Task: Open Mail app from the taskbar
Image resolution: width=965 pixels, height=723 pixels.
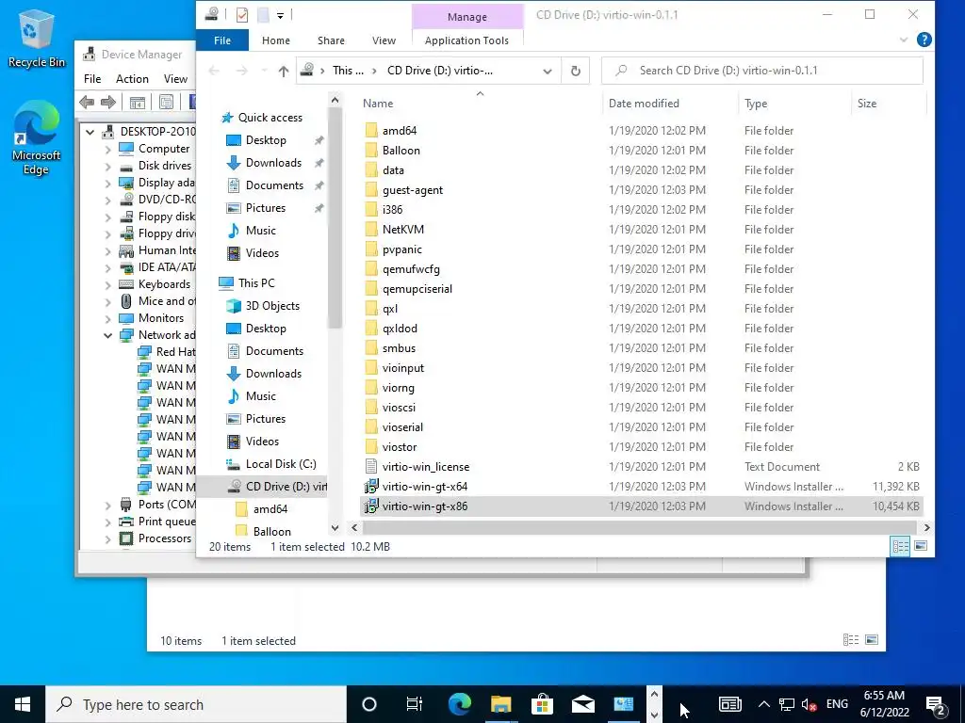Action: (x=582, y=704)
